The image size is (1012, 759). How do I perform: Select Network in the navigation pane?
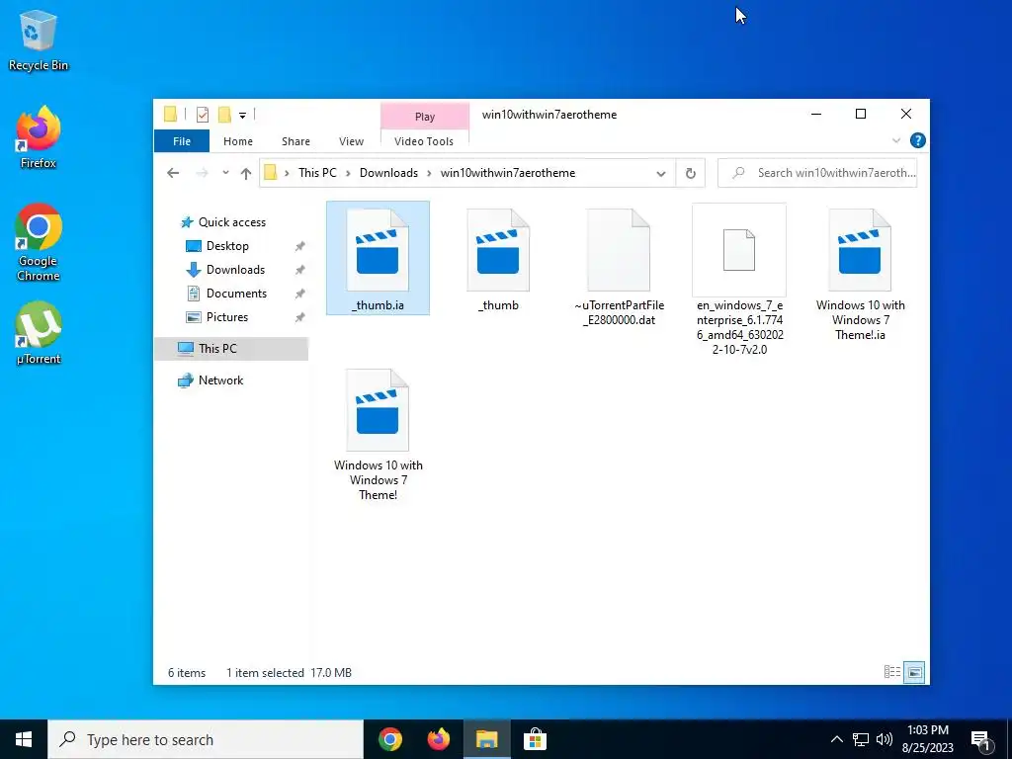coord(220,380)
